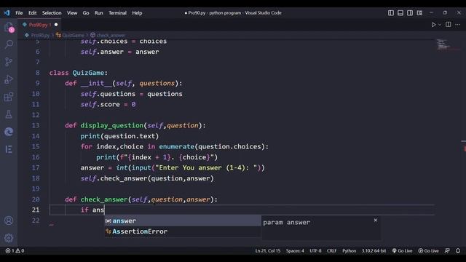The height and width of the screenshot is (262, 466).
Task: Open the Edit menu
Action: click(x=32, y=13)
